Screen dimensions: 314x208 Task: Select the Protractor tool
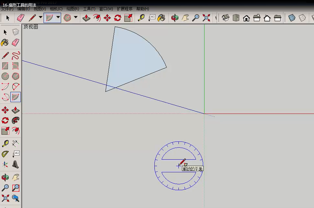tap(5, 154)
